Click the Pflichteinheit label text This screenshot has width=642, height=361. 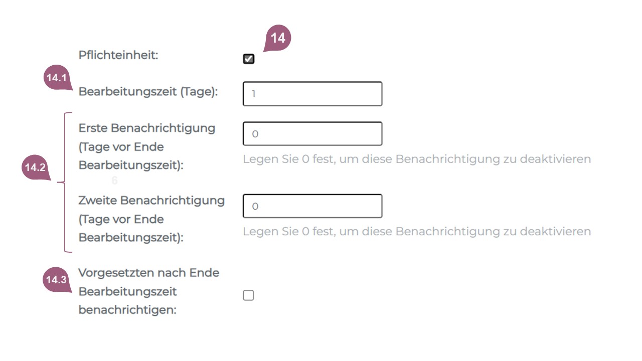pyautogui.click(x=118, y=55)
